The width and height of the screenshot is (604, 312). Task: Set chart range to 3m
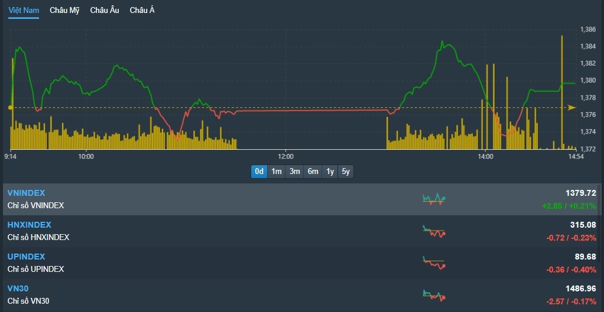click(x=294, y=172)
